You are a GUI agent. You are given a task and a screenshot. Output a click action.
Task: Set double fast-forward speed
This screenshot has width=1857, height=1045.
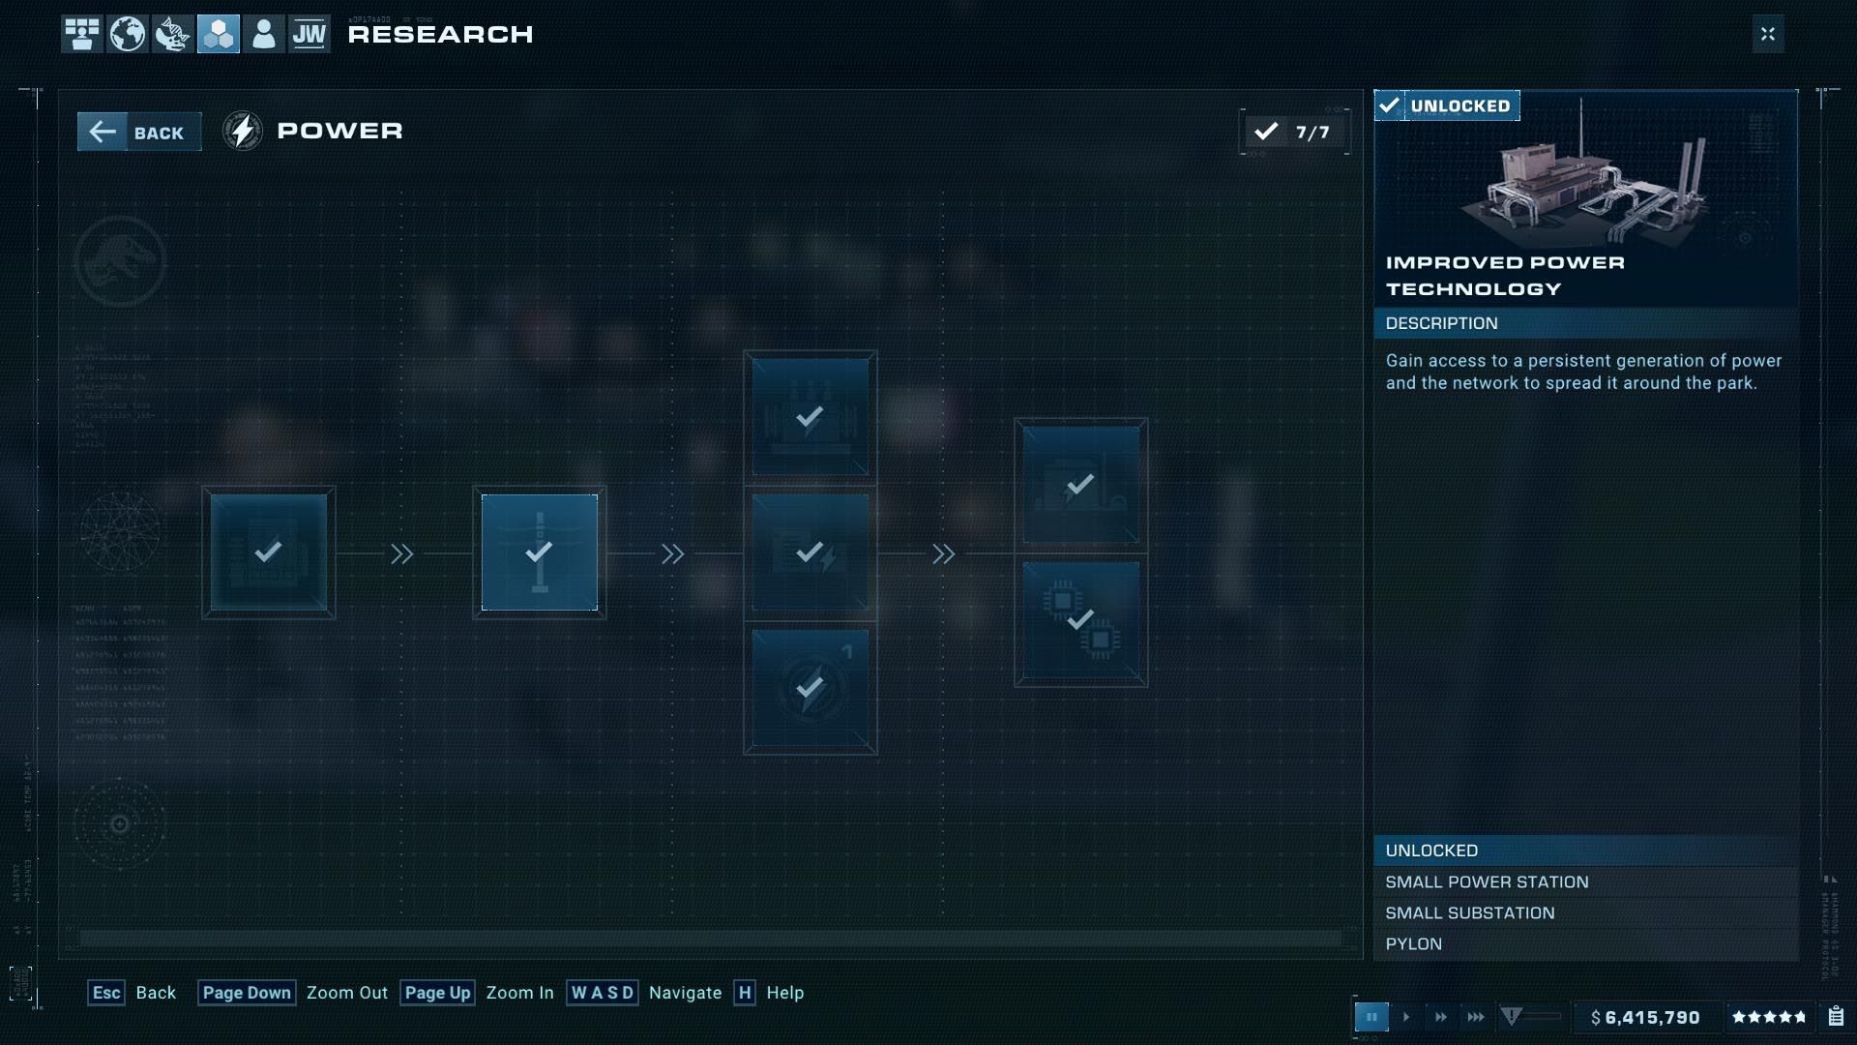click(1441, 1017)
